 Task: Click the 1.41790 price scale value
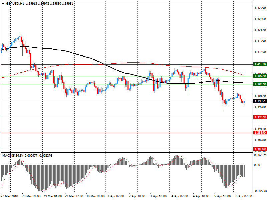(260, 41)
